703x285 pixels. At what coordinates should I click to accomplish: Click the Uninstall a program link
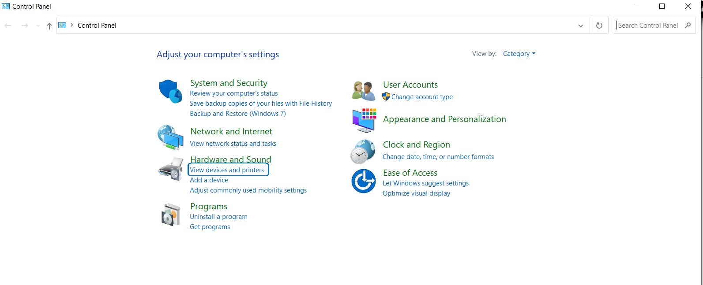tap(218, 217)
